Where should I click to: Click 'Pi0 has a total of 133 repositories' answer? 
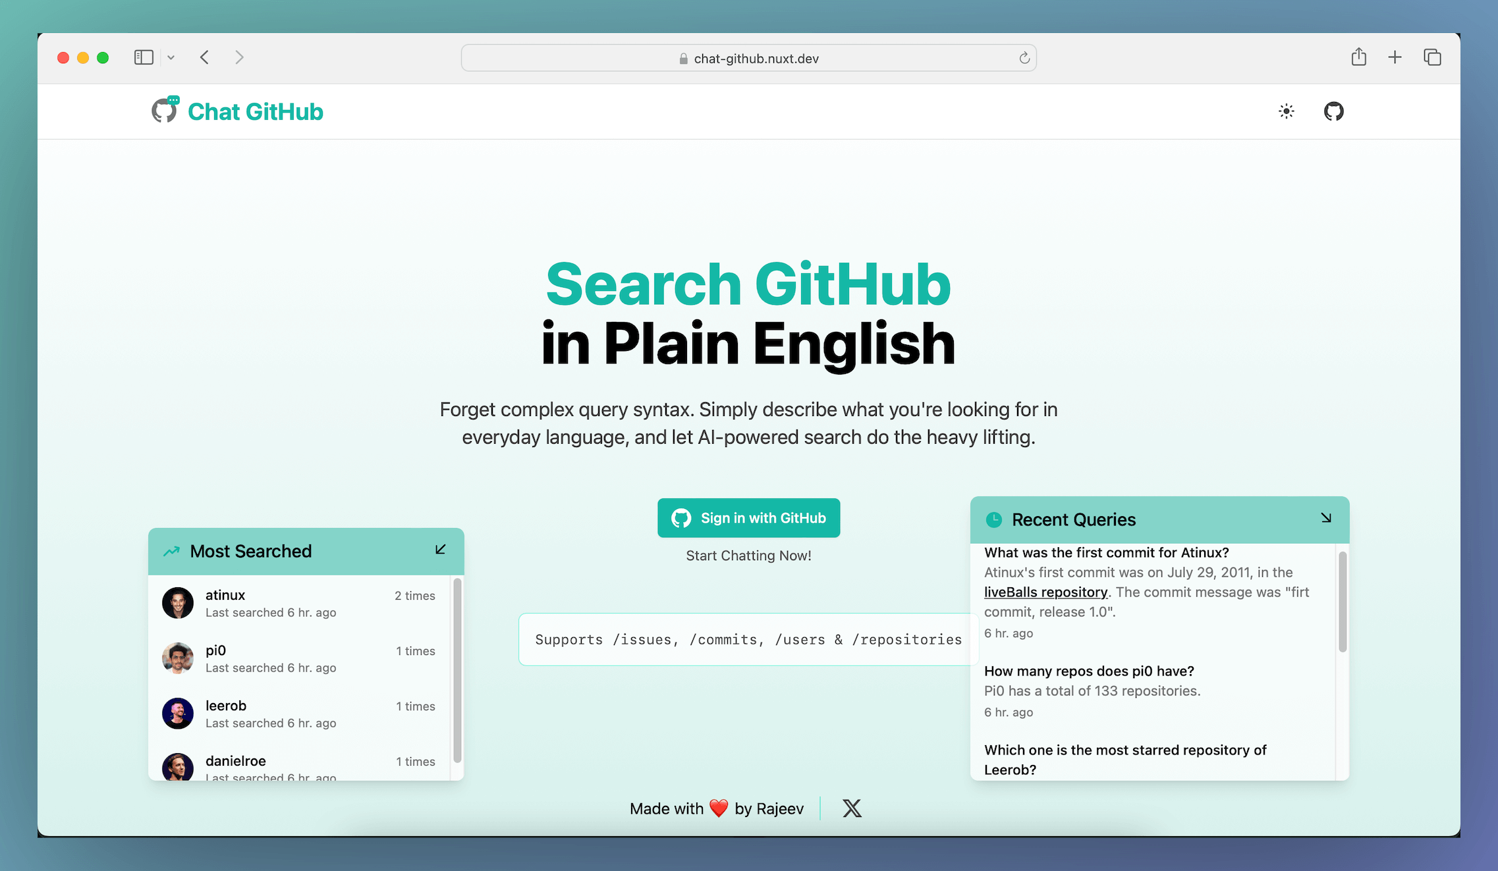[x=1092, y=691]
